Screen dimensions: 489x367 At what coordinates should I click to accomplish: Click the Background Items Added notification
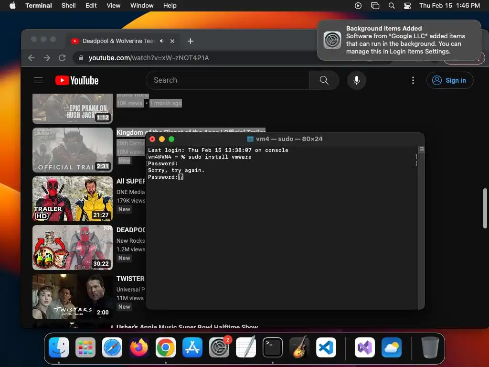coord(399,40)
